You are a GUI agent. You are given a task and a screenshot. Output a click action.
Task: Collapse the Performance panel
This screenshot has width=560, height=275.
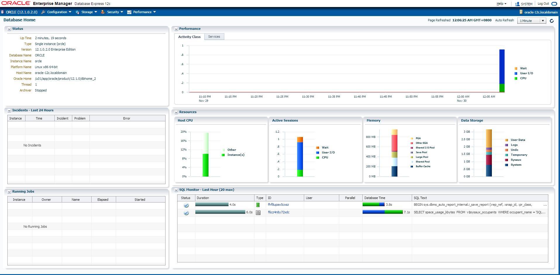click(x=176, y=29)
